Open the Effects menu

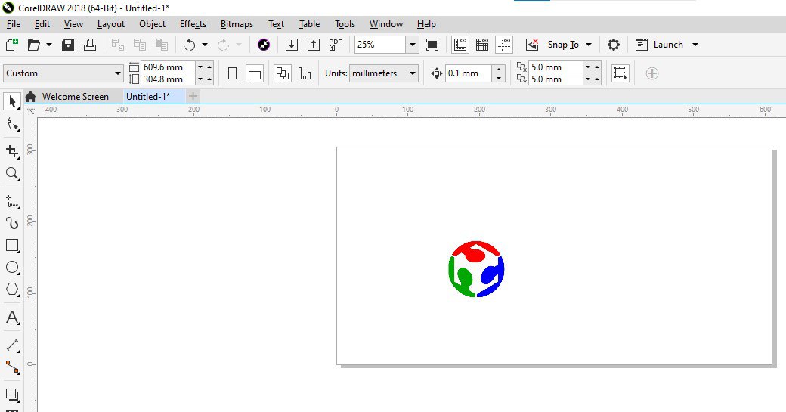tap(193, 24)
